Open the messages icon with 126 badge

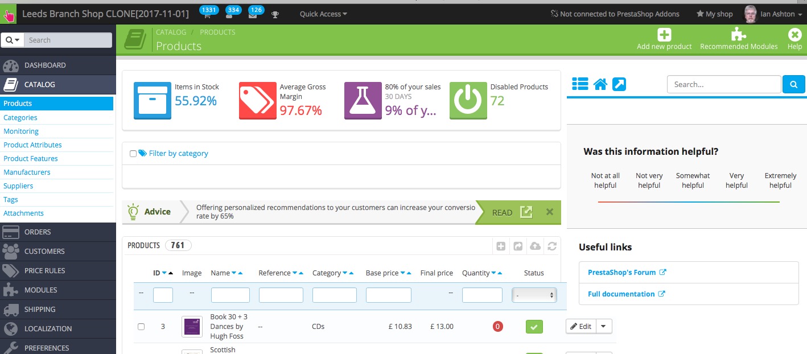pyautogui.click(x=253, y=15)
